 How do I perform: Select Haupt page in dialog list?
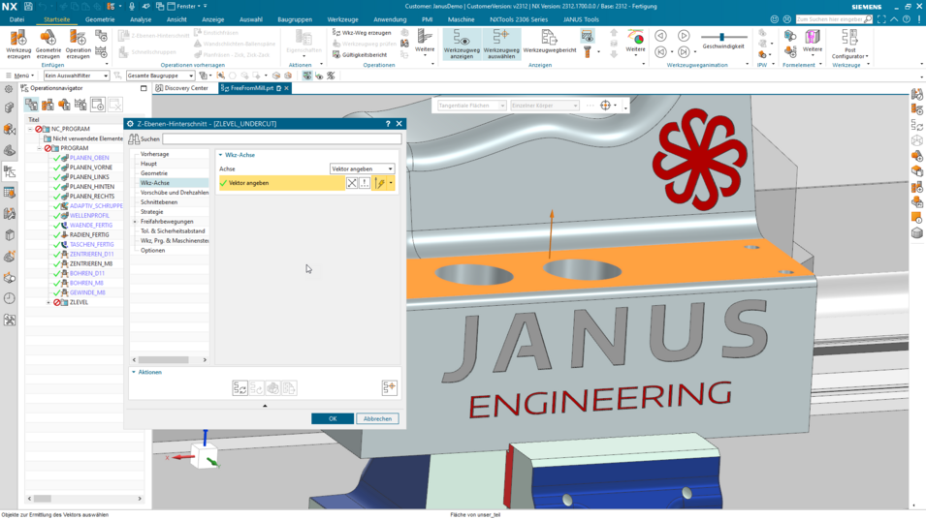pos(148,164)
